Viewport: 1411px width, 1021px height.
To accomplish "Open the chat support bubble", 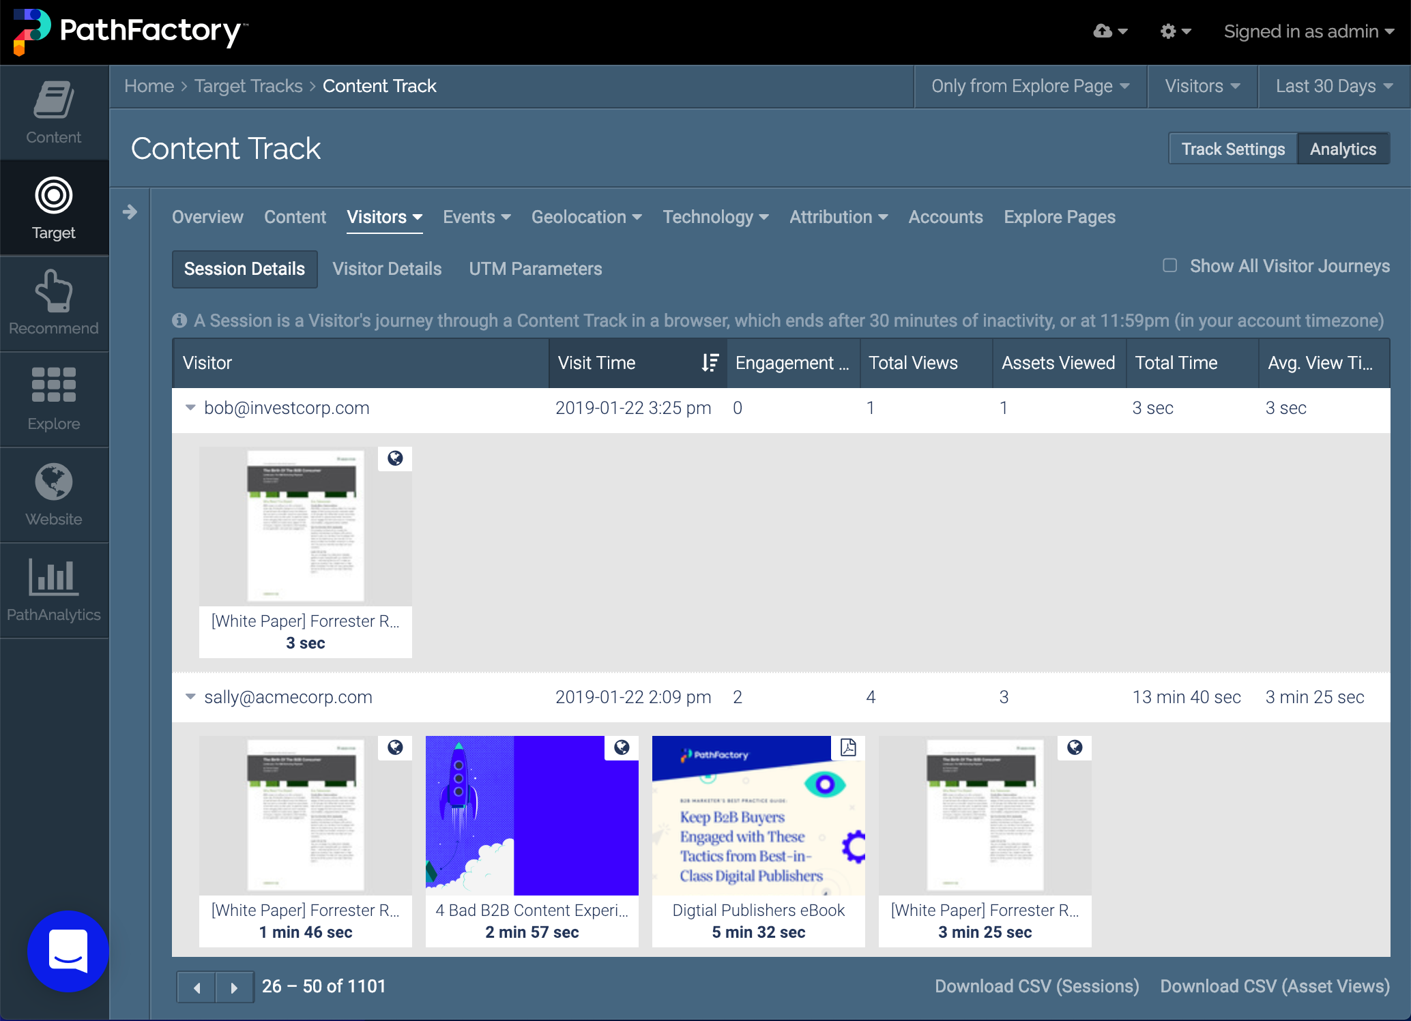I will (x=68, y=952).
